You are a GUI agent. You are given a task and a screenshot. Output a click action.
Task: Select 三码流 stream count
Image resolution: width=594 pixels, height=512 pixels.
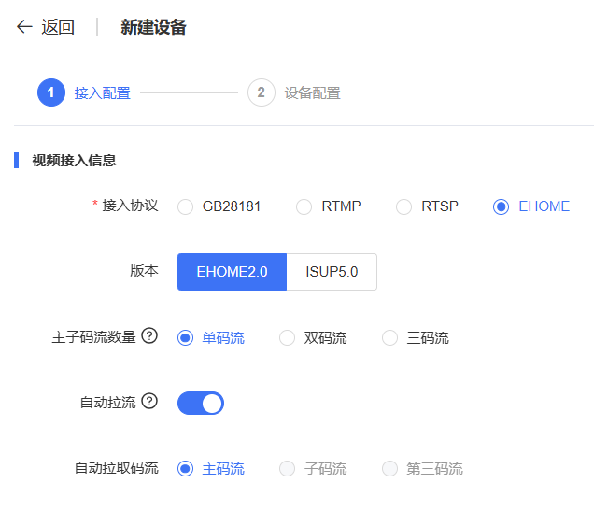[x=416, y=337]
